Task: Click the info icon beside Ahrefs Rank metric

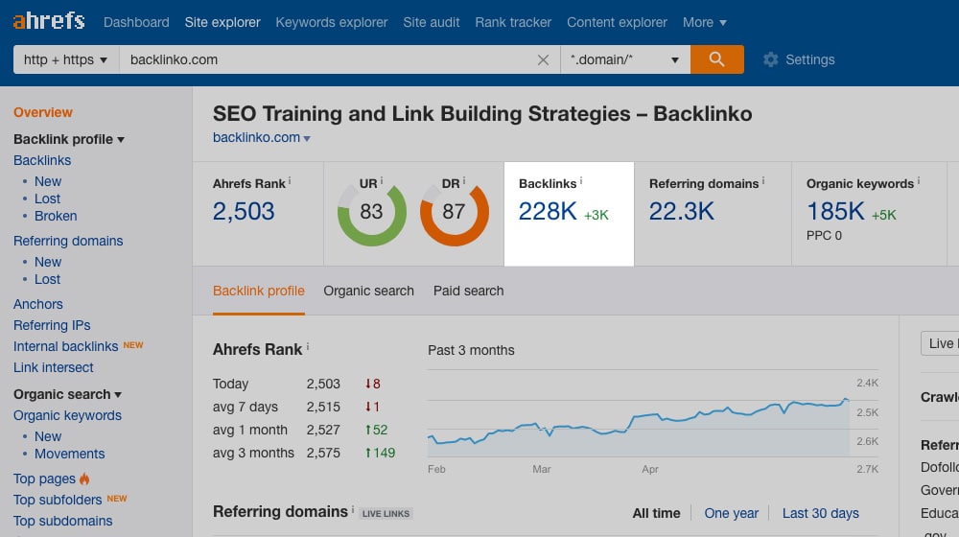Action: [290, 181]
